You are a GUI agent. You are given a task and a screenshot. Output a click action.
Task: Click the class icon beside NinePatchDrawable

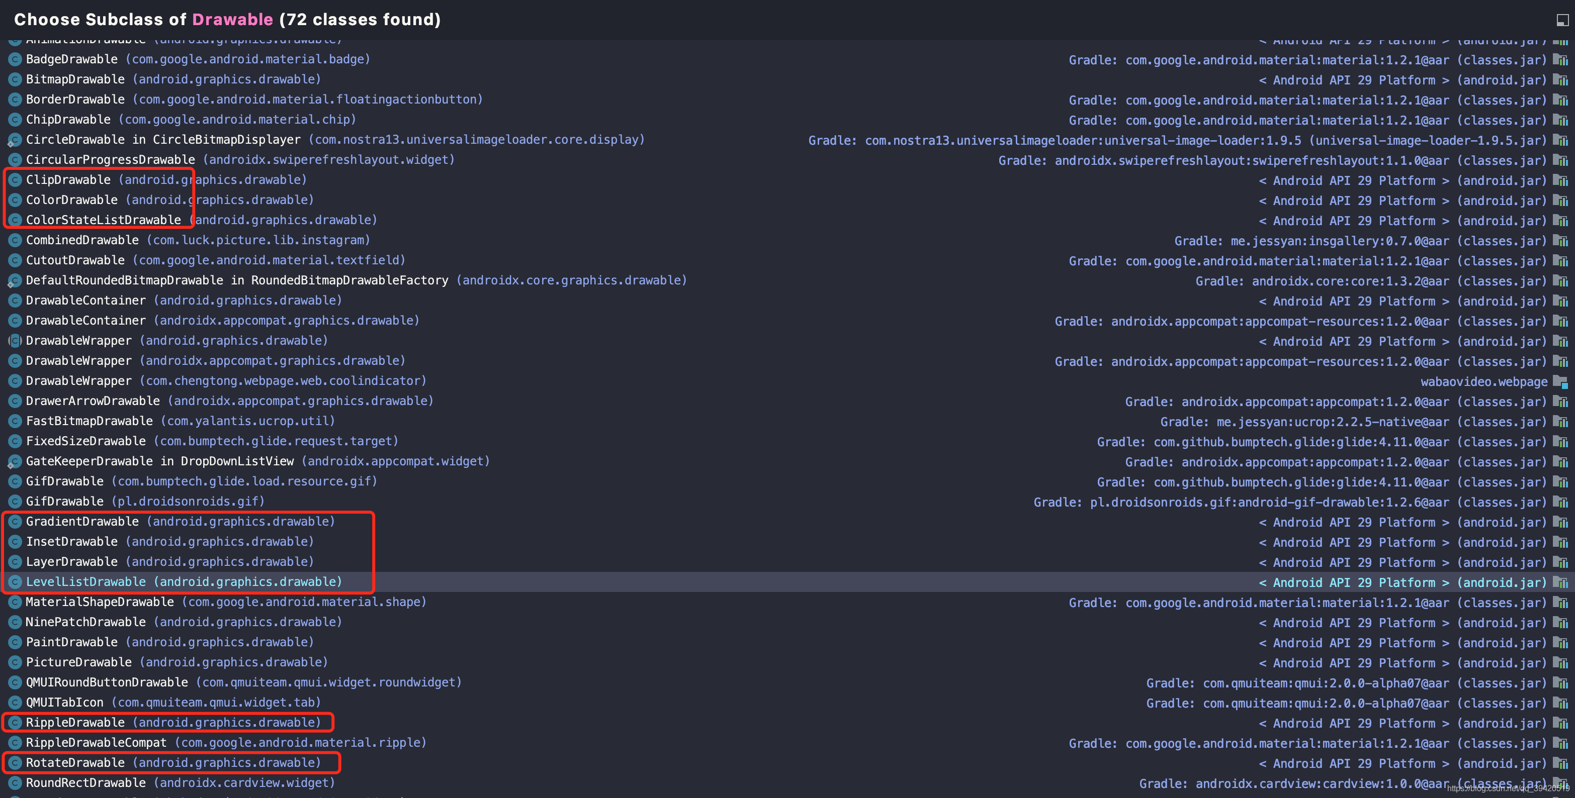coord(15,623)
